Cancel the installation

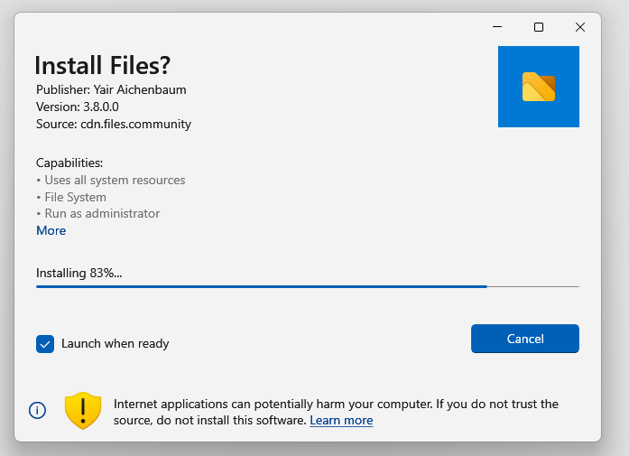pyautogui.click(x=524, y=339)
